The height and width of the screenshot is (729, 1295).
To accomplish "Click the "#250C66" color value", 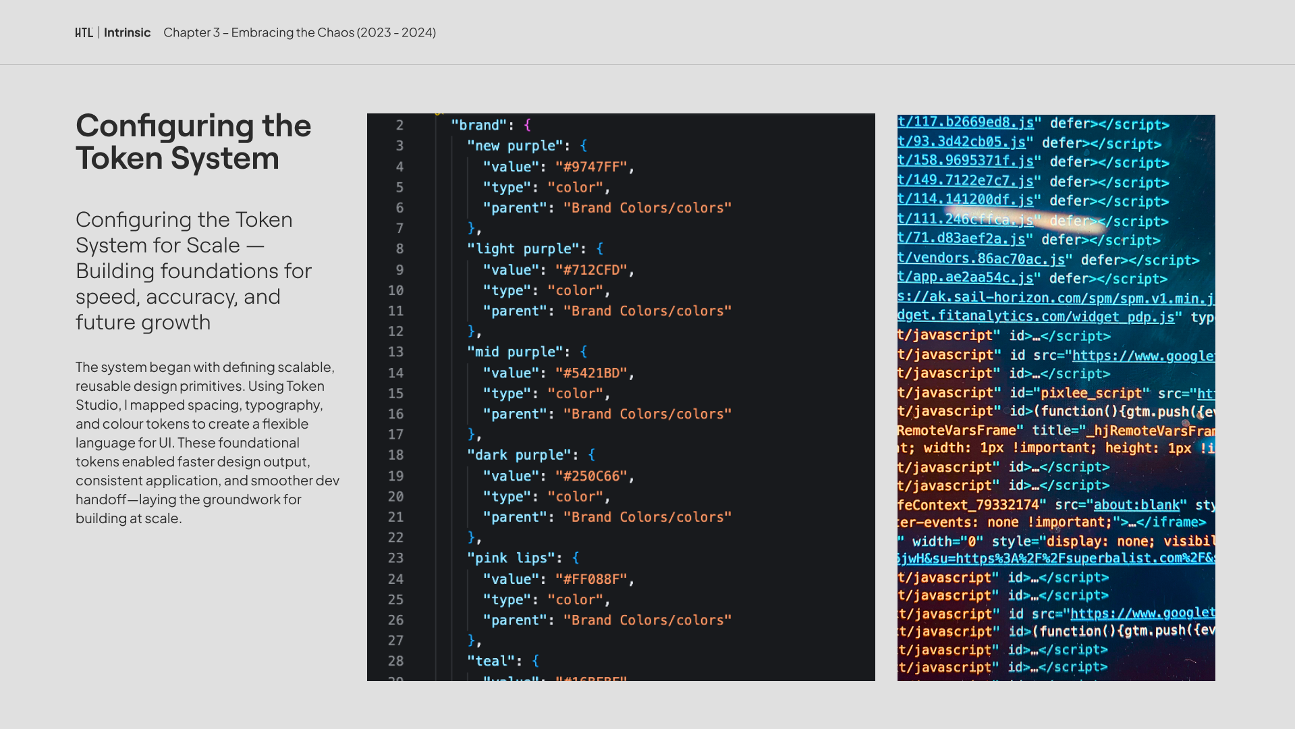I will (591, 477).
